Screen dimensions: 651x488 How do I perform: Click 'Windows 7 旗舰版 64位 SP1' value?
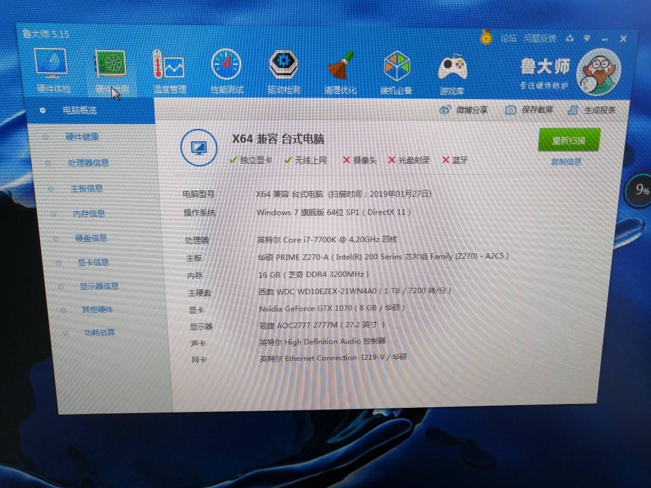tap(307, 212)
